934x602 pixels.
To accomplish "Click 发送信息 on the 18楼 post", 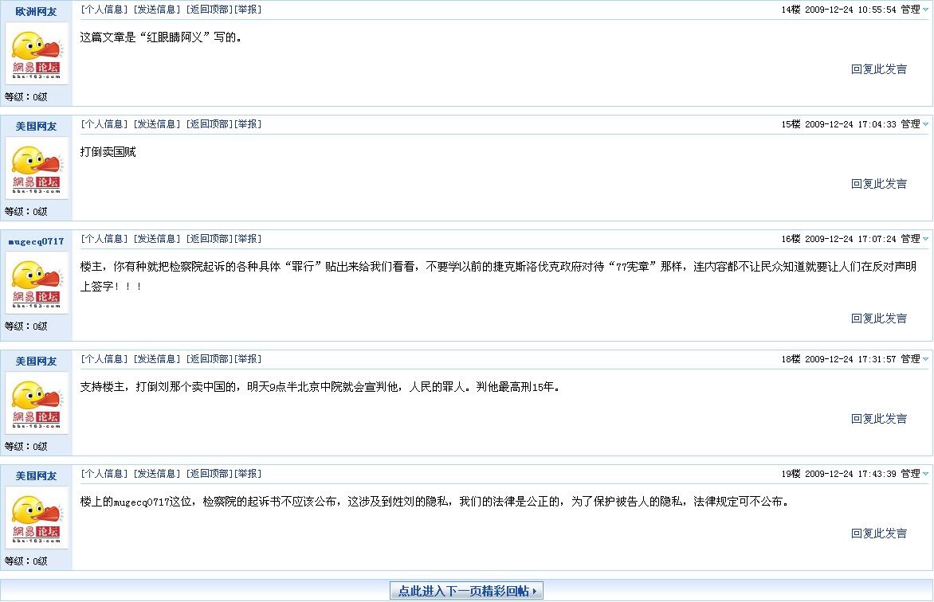I will click(156, 359).
